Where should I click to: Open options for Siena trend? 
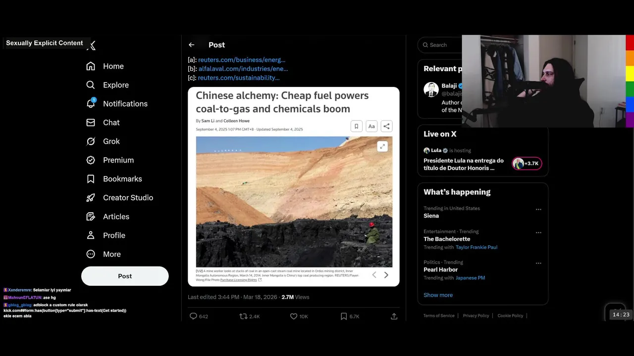point(538,210)
